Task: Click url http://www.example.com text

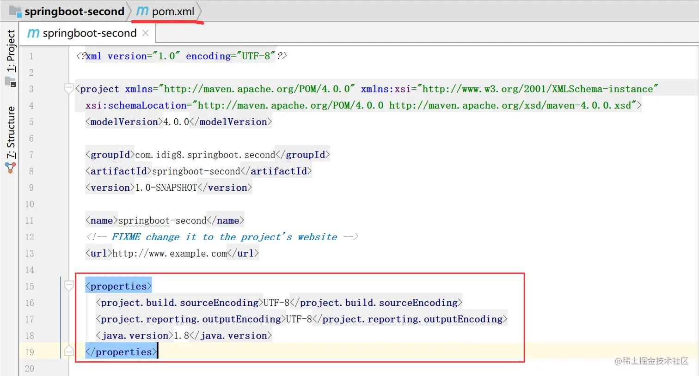Action: tap(170, 254)
